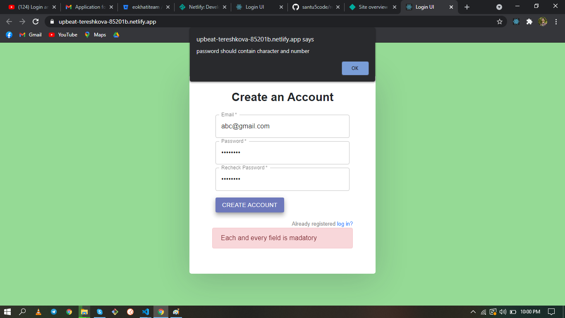This screenshot has width=565, height=318.
Task: Open the 'log in?' link
Action: pos(345,224)
